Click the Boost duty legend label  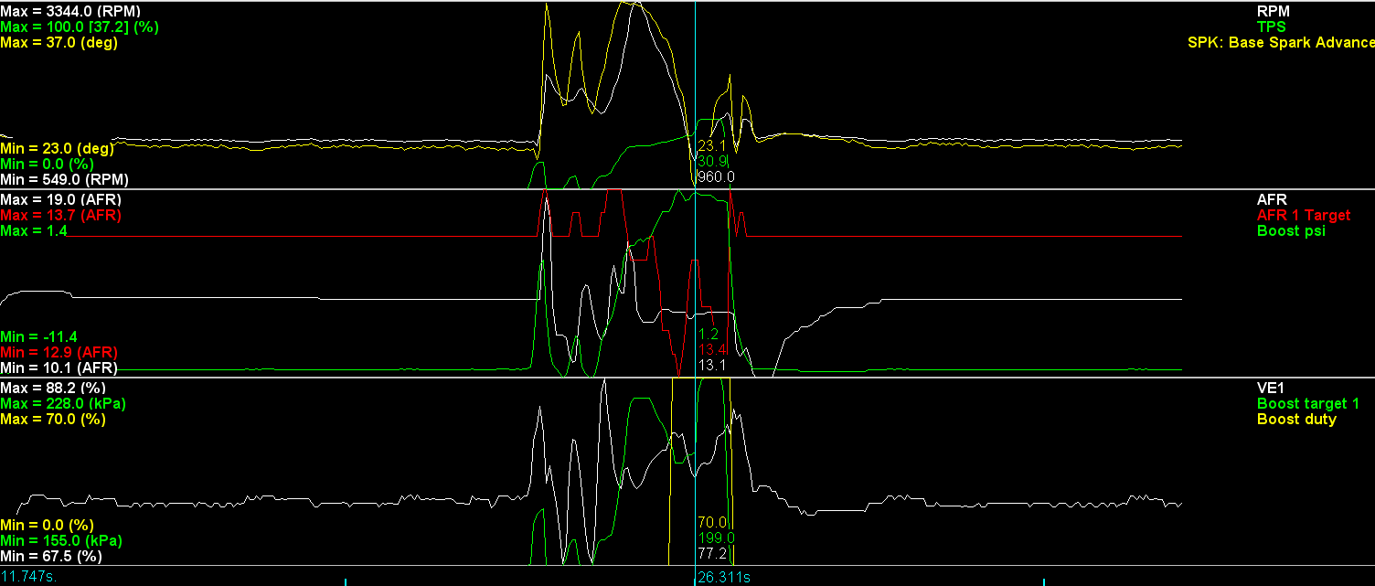coord(1296,419)
